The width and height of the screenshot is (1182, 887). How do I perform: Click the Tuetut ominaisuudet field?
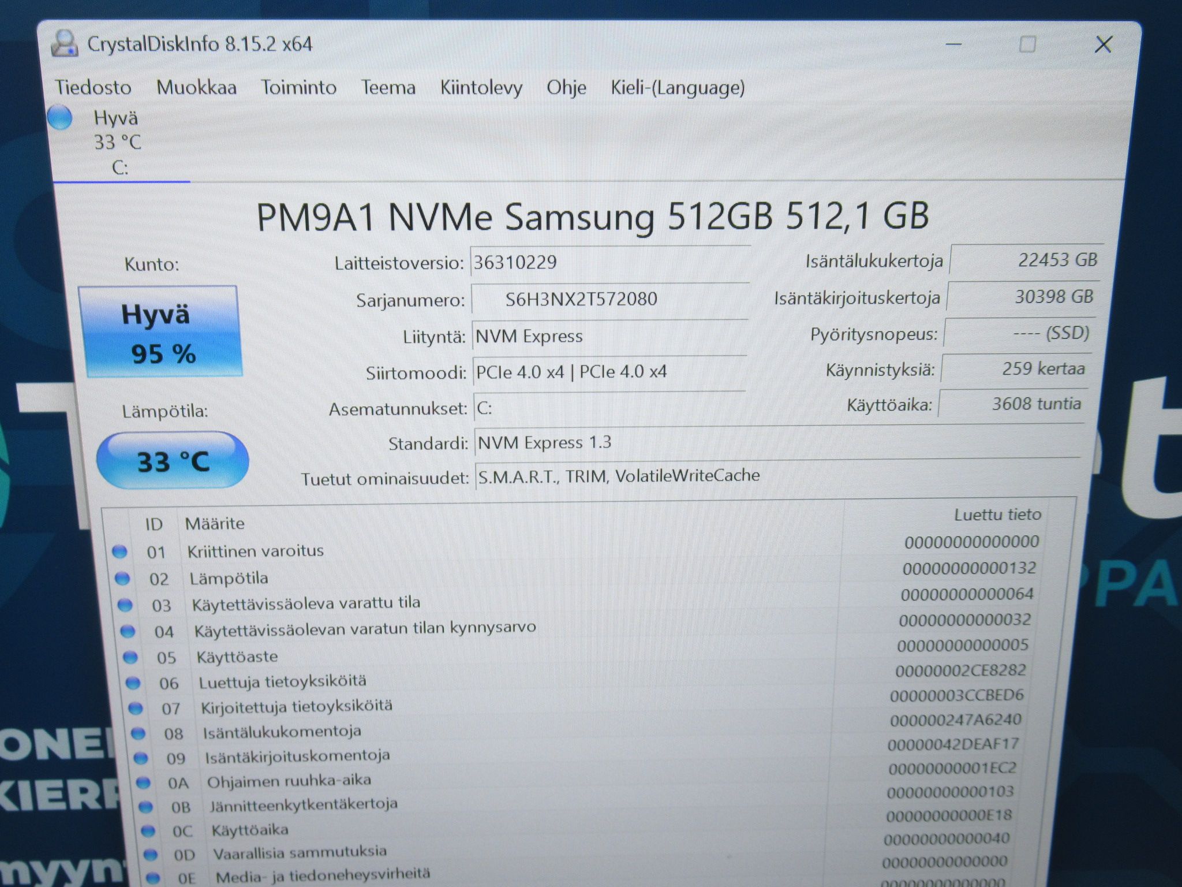[777, 476]
